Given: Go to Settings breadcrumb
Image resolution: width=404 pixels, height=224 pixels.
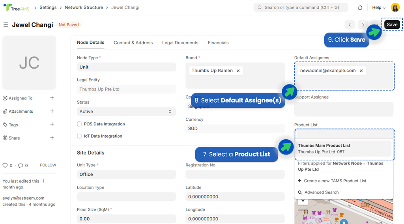Looking at the screenshot, I should [x=48, y=7].
